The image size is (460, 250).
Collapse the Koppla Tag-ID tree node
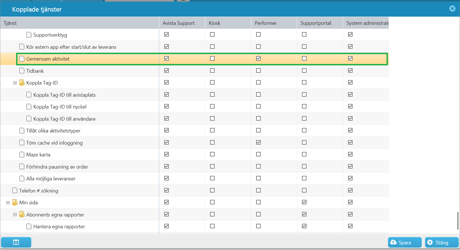pyautogui.click(x=15, y=83)
